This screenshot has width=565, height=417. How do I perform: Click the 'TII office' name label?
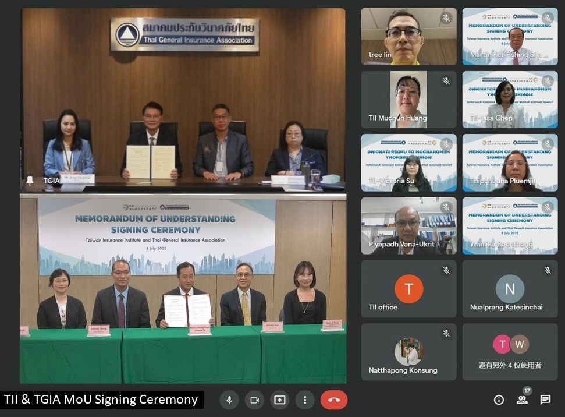383,307
